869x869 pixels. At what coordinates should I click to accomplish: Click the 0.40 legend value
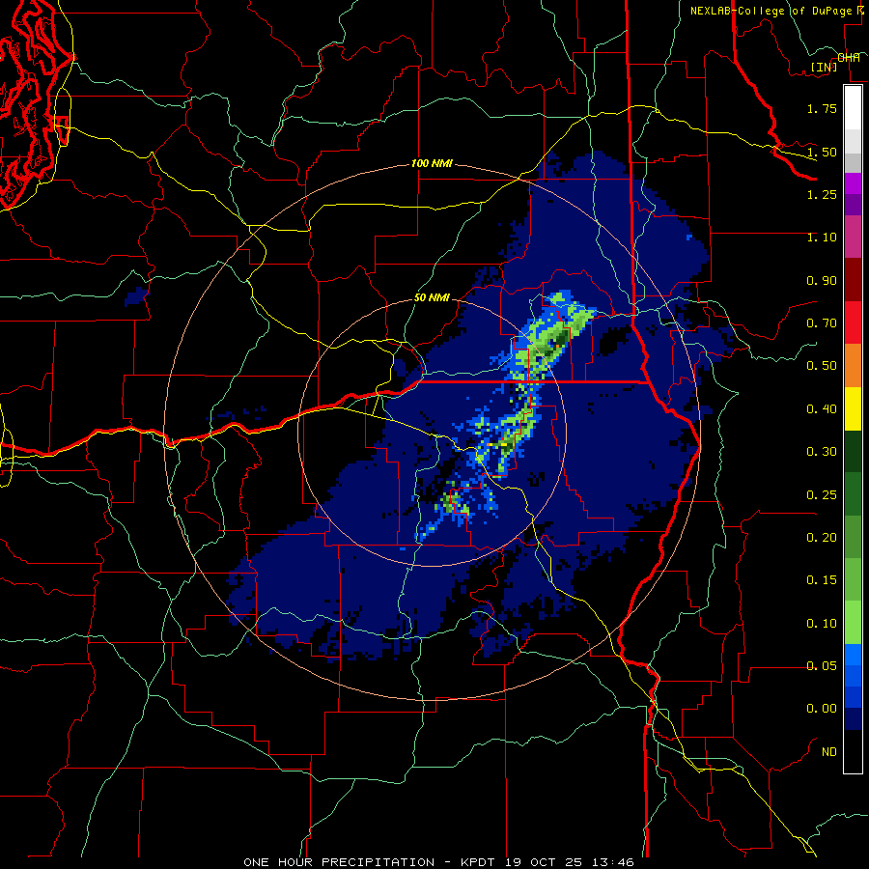[822, 409]
